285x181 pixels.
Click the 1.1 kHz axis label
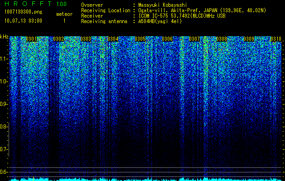coord(4,59)
